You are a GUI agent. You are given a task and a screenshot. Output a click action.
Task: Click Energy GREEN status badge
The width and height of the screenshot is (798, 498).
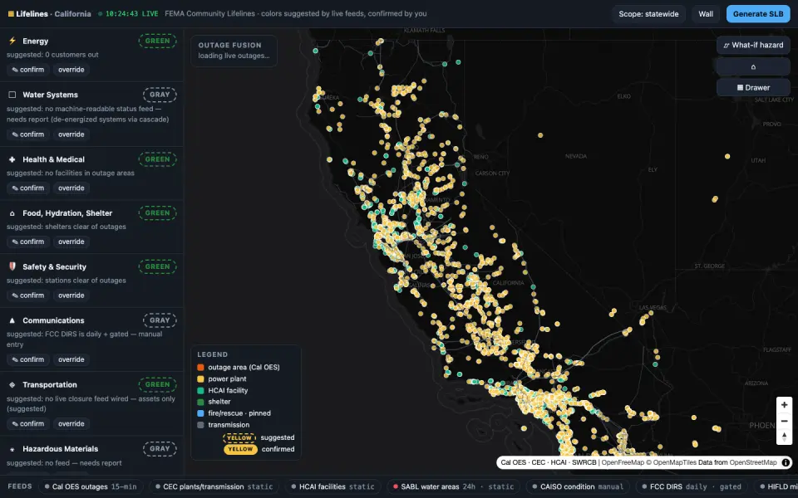click(x=157, y=41)
